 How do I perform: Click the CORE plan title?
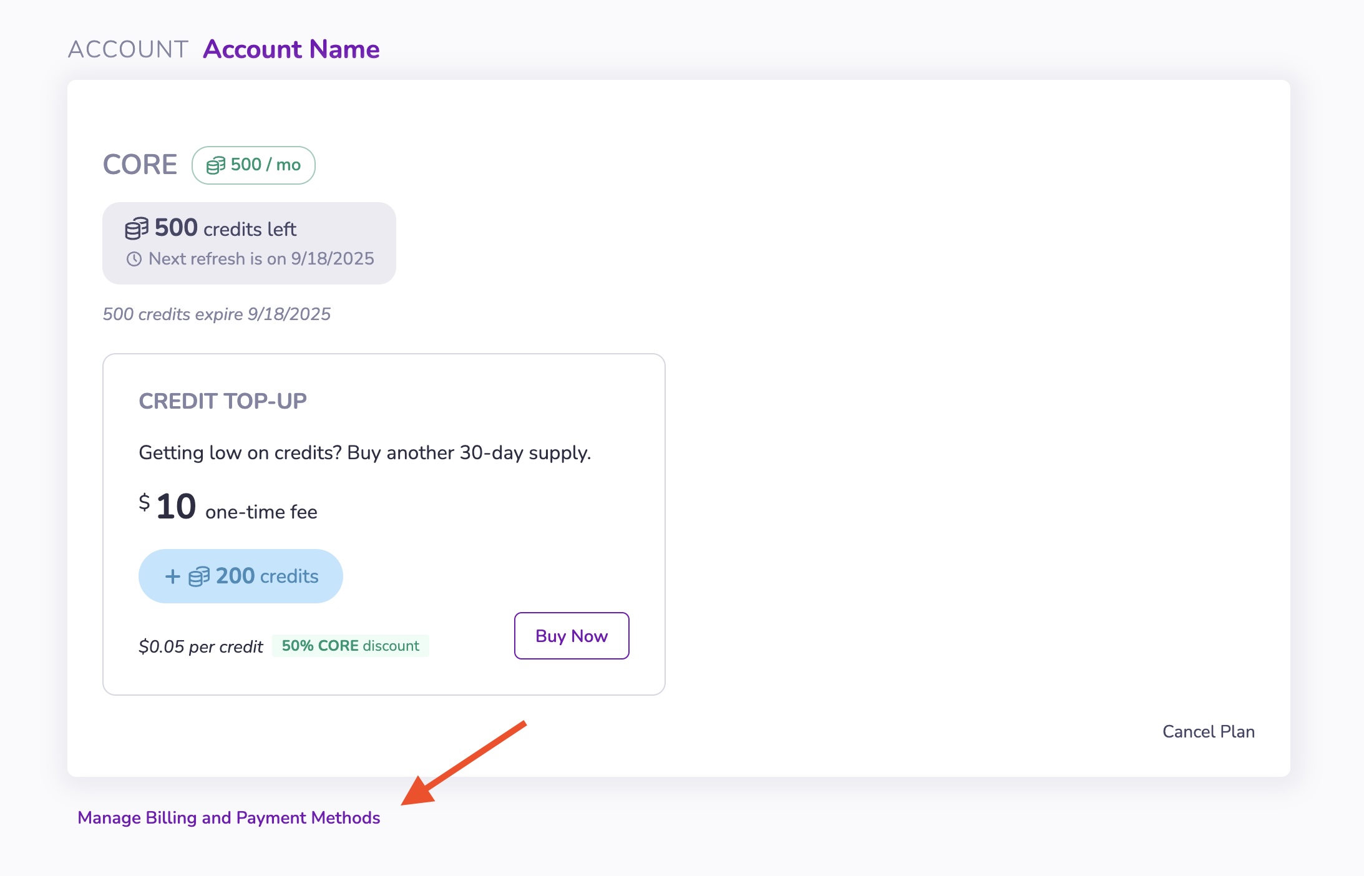(x=140, y=165)
